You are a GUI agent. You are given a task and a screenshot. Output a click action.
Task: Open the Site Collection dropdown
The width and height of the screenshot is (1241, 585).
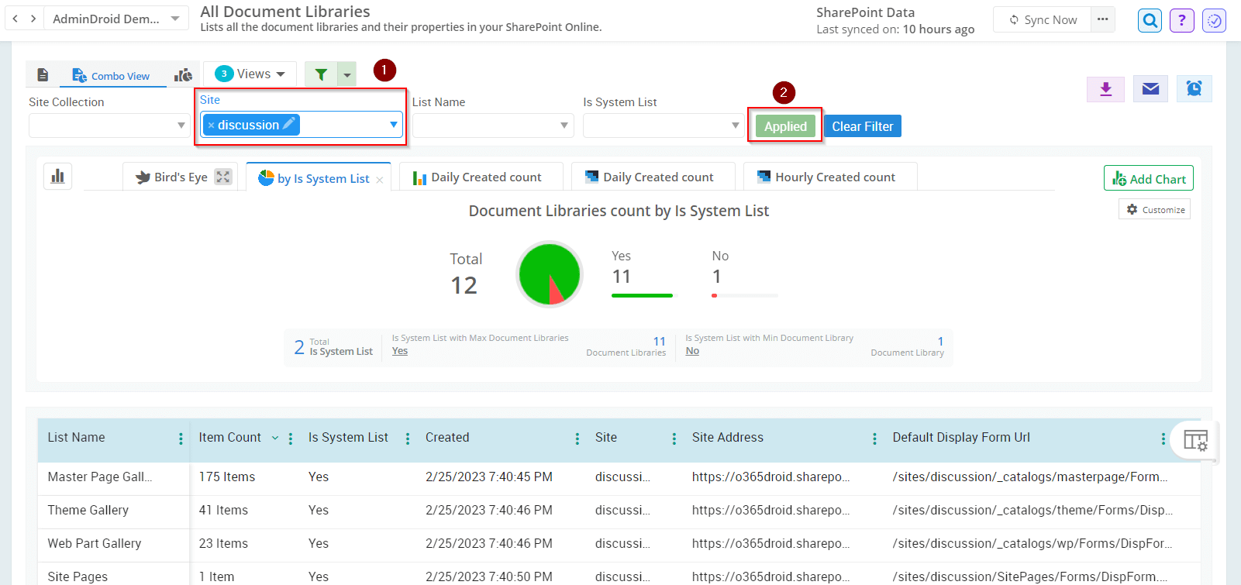point(109,126)
